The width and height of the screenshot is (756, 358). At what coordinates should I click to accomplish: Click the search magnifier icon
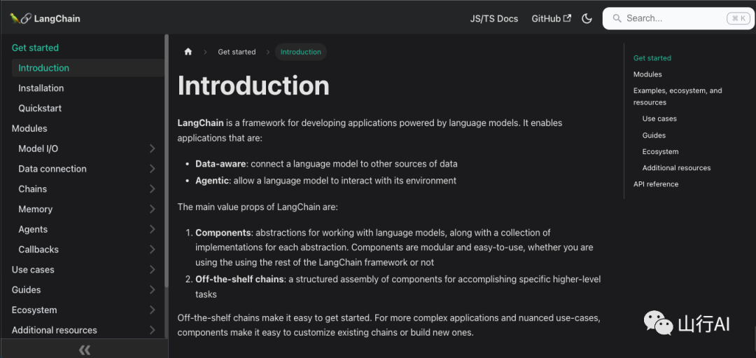coord(617,18)
